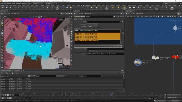Select the attribwrangle2 node
Screen dimensions: 182x102
pyautogui.click(x=155, y=58)
